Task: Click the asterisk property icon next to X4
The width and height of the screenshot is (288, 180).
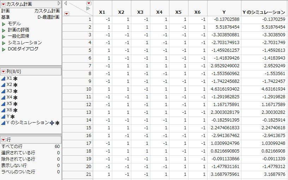Action: point(16,98)
